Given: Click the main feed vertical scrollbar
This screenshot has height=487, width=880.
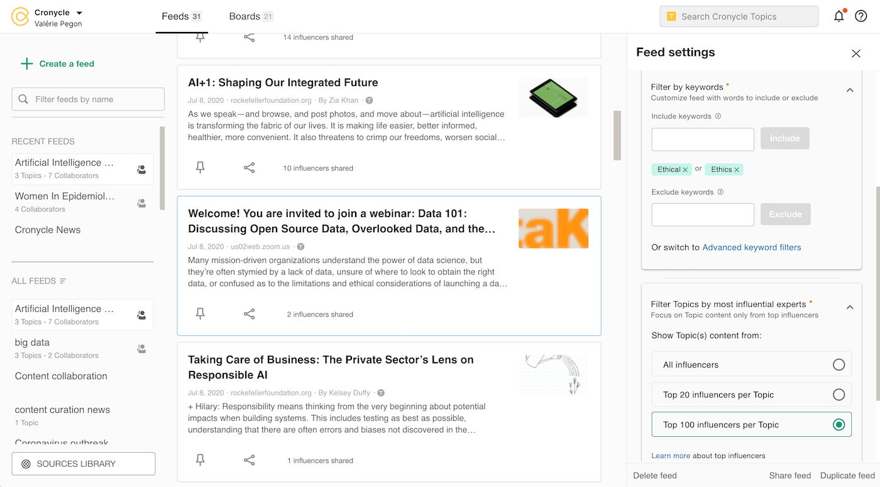Looking at the screenshot, I should point(617,135).
